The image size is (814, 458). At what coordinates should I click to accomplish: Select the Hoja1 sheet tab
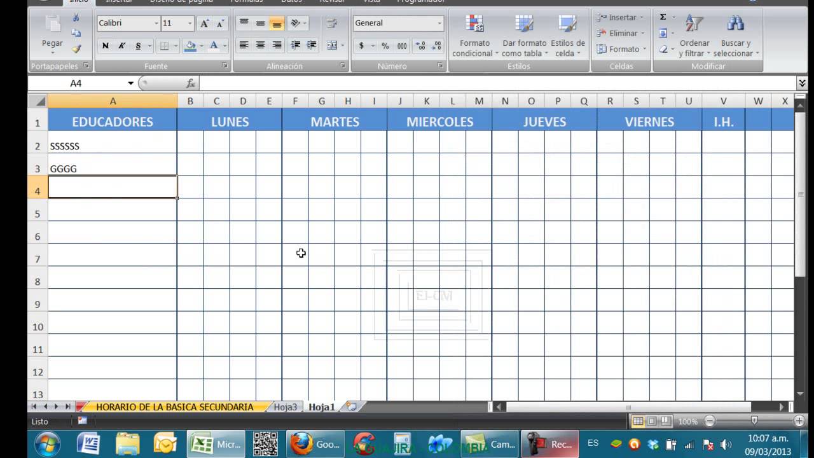coord(322,407)
